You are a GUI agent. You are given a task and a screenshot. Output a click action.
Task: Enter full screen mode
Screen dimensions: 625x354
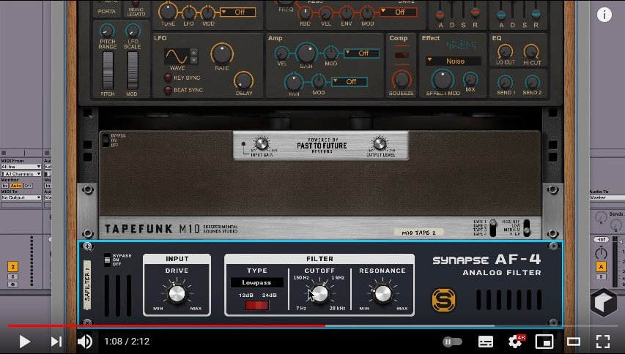(x=603, y=342)
